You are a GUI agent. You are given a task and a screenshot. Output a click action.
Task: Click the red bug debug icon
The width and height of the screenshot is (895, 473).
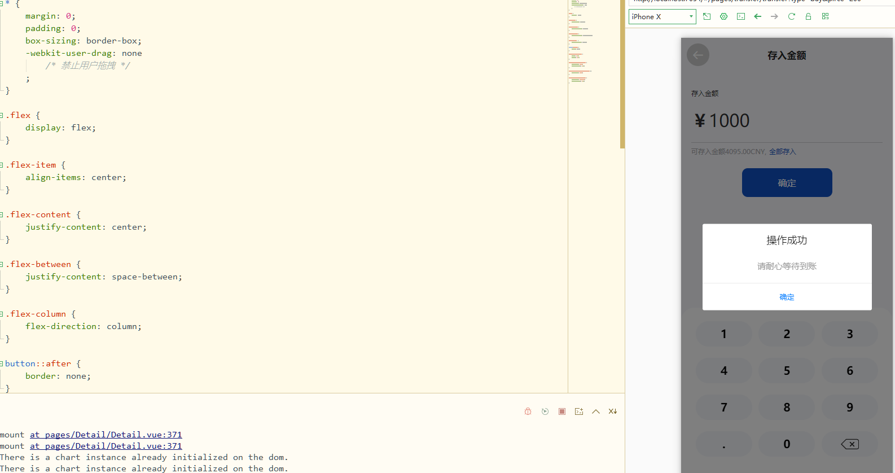point(528,411)
